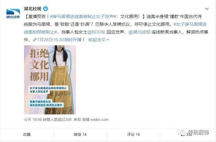Image resolution: width=216 pixels, height=142 pixels.
Task: Click the blue verified V badge
Action: [46, 9]
